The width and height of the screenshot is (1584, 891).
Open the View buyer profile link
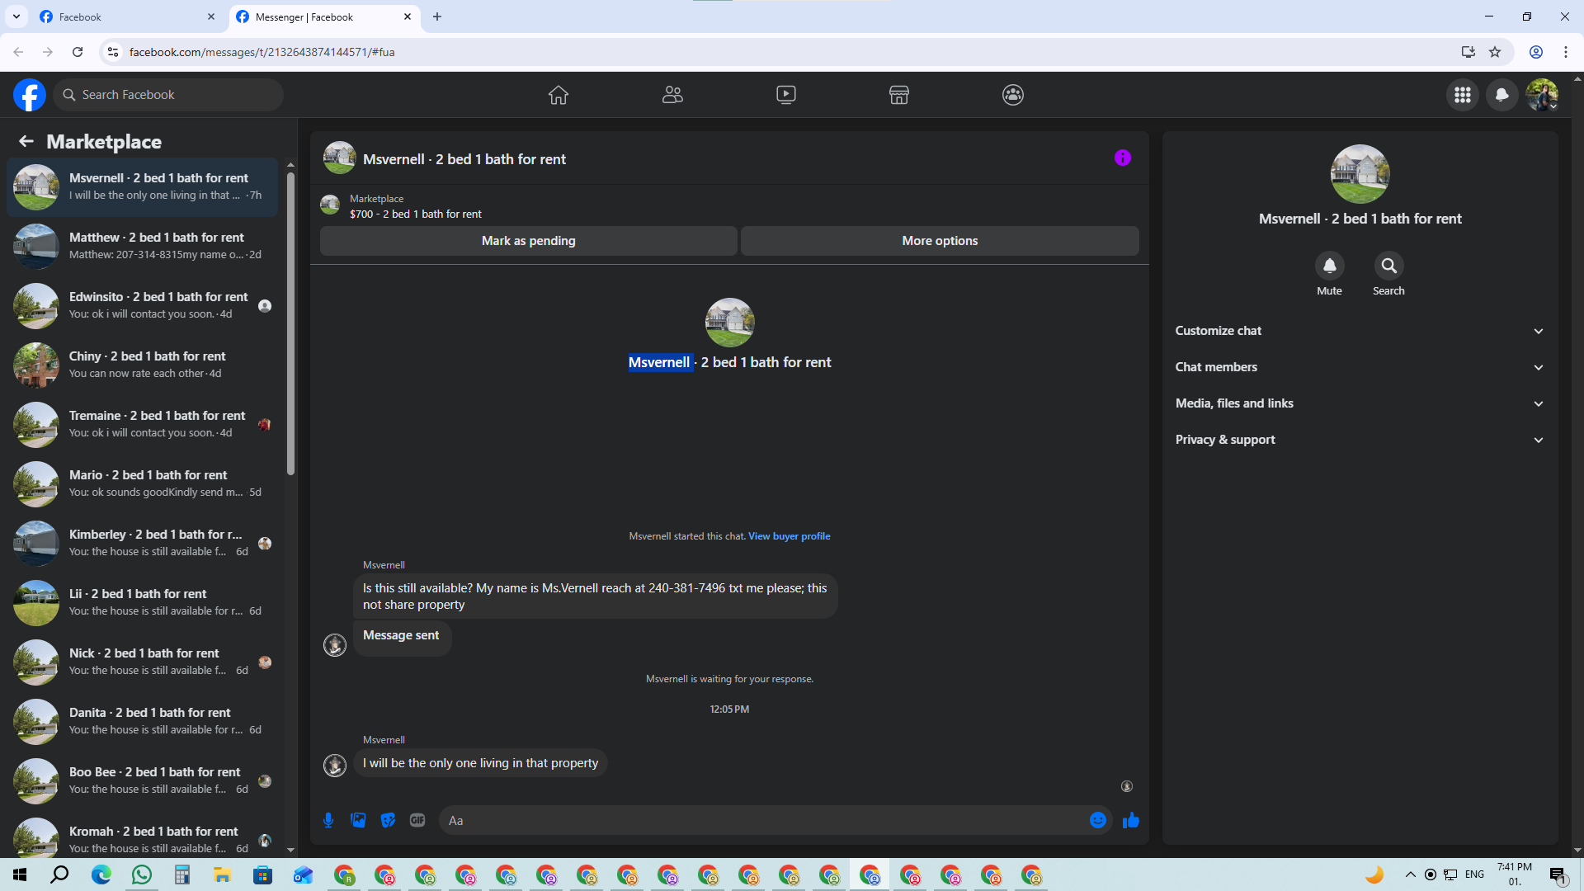tap(789, 536)
